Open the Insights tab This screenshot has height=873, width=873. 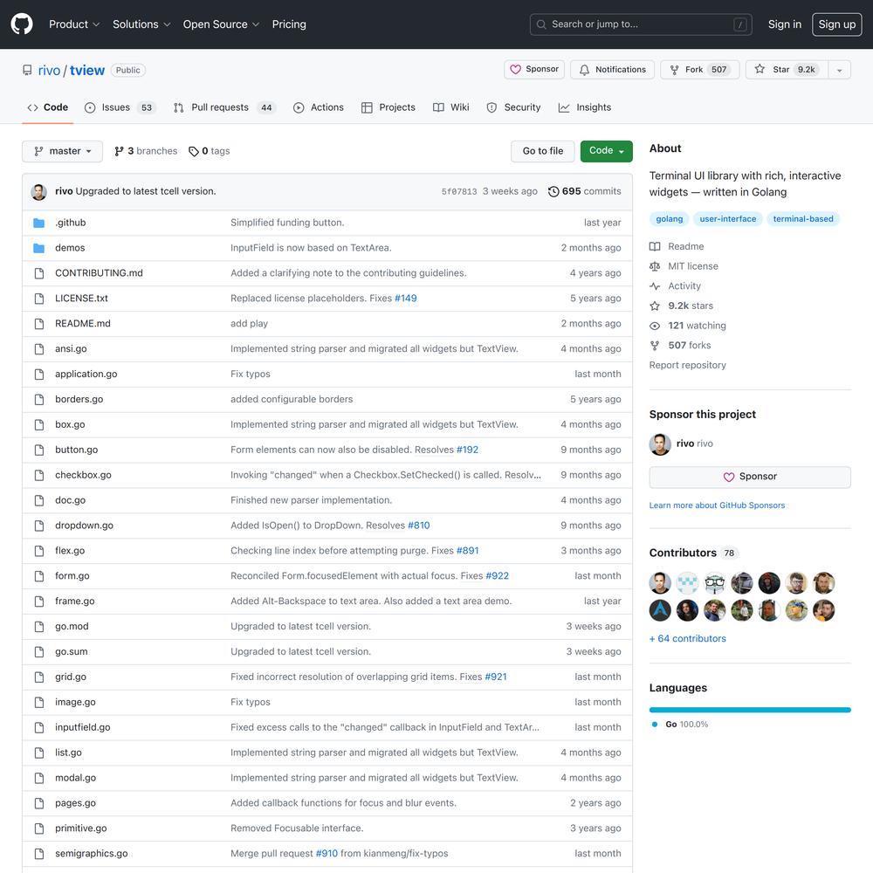[x=585, y=107]
